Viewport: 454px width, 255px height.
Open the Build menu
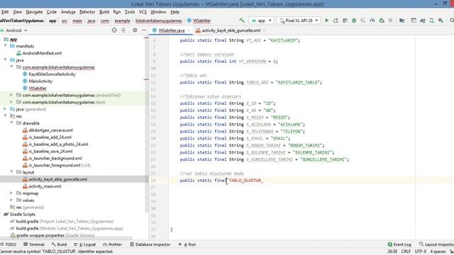pyautogui.click(x=104, y=12)
